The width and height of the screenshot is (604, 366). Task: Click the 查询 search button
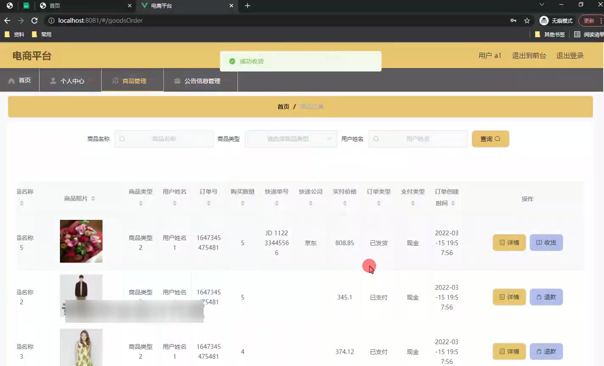[x=490, y=139]
